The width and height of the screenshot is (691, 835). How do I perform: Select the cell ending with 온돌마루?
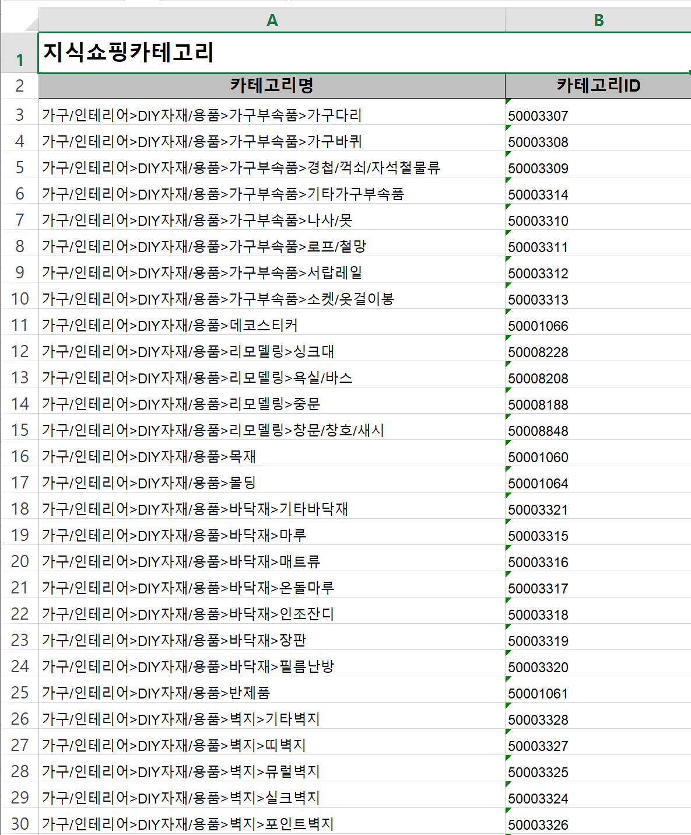pos(272,585)
